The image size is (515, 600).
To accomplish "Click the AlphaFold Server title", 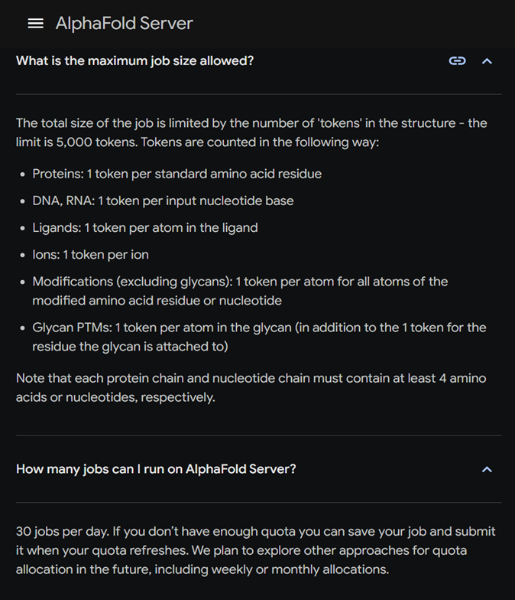I will click(x=124, y=23).
